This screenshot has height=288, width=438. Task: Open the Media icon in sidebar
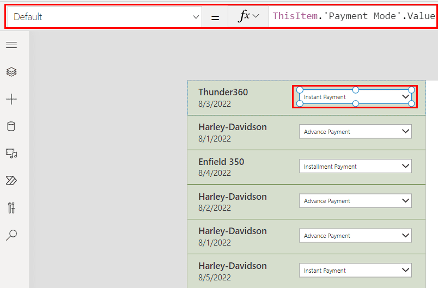pos(11,154)
